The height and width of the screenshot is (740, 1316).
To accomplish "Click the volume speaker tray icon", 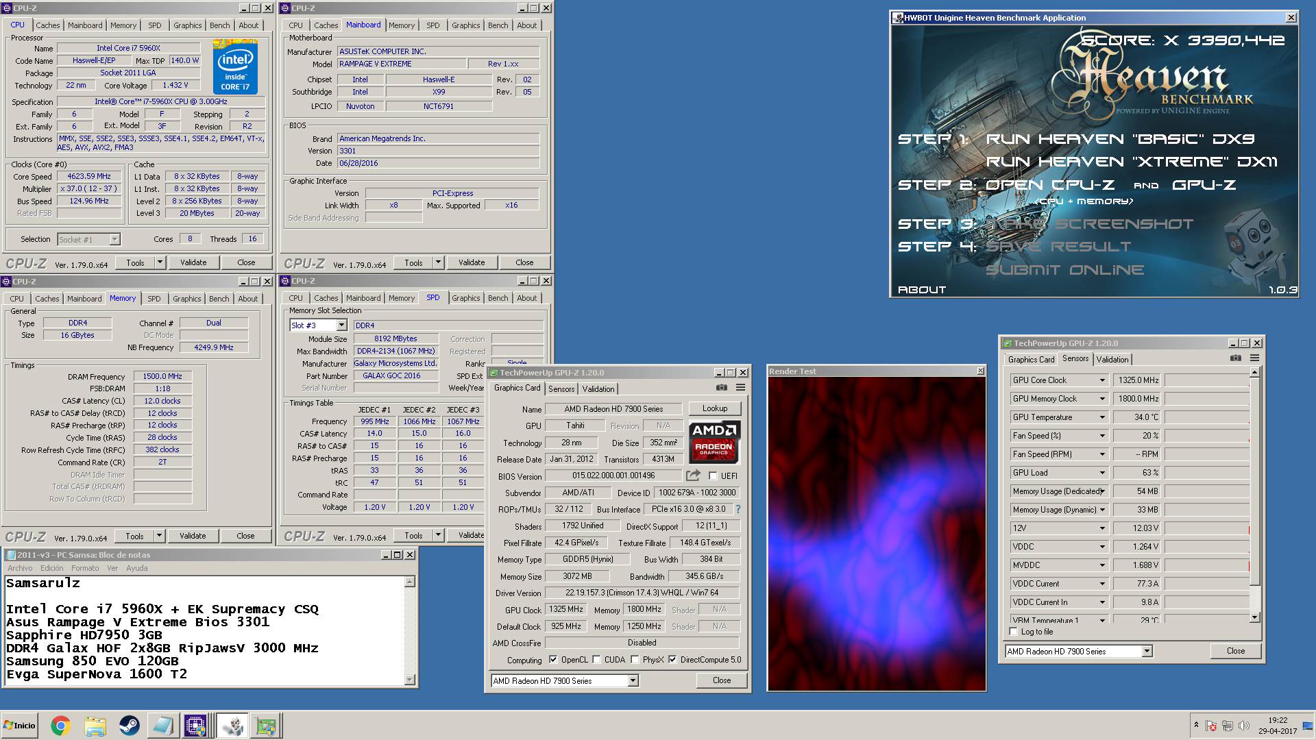I will click(x=1243, y=726).
